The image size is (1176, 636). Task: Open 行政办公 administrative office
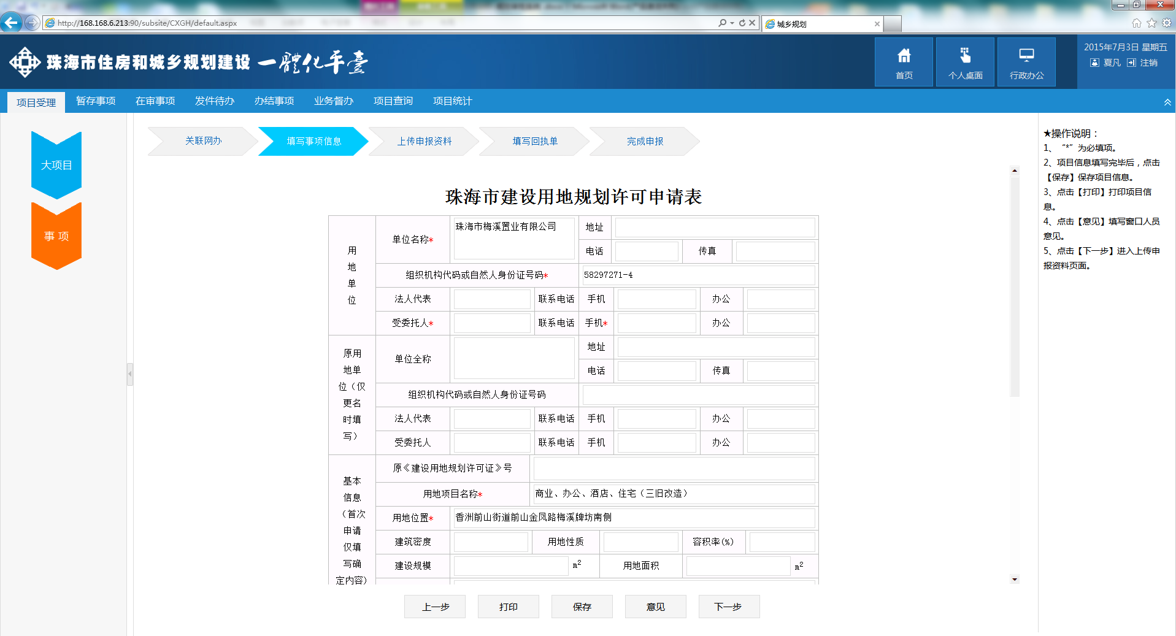pyautogui.click(x=1026, y=62)
